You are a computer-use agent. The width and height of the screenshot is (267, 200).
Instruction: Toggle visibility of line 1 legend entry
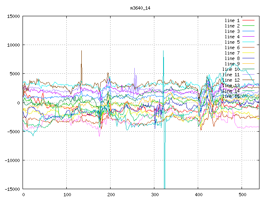[x=232, y=20]
